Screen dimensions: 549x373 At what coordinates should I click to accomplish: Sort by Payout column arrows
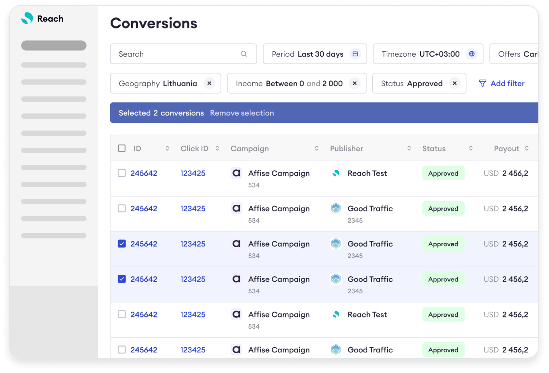point(527,148)
